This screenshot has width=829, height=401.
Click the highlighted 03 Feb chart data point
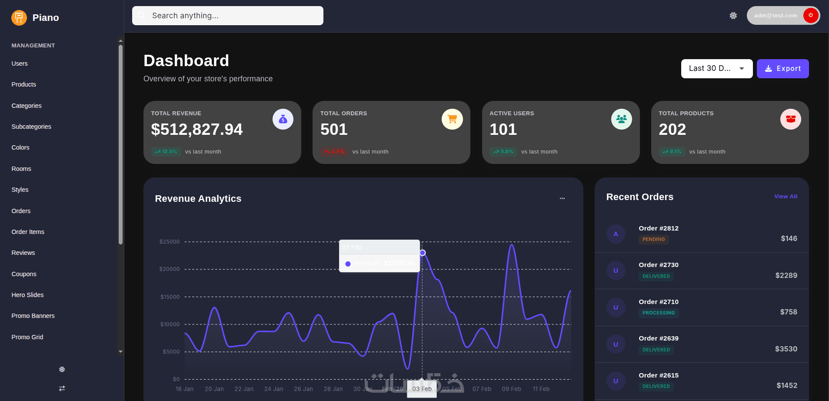pos(423,253)
